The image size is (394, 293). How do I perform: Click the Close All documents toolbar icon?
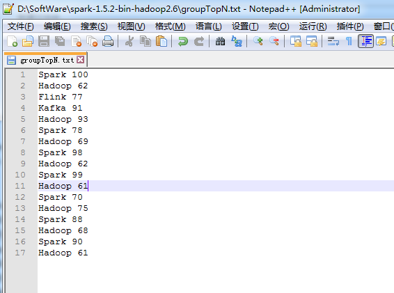coord(92,41)
